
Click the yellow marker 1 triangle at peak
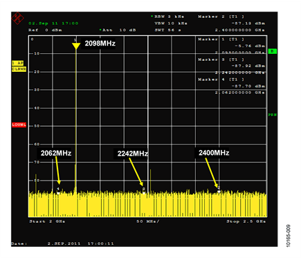click(76, 46)
